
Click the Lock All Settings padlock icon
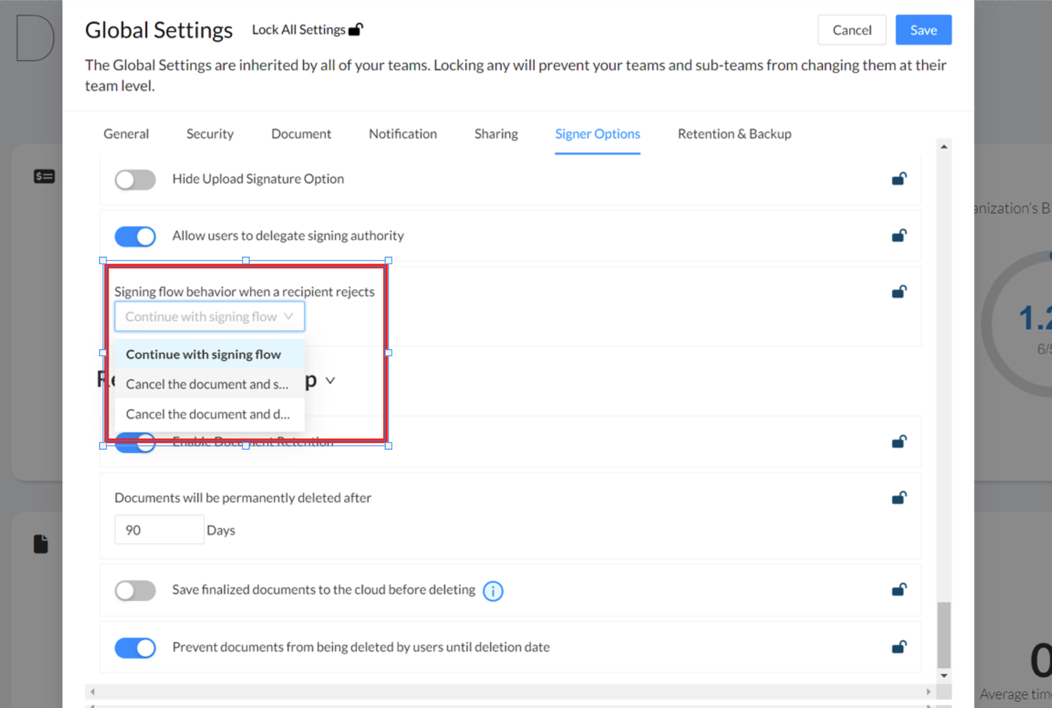(x=356, y=30)
